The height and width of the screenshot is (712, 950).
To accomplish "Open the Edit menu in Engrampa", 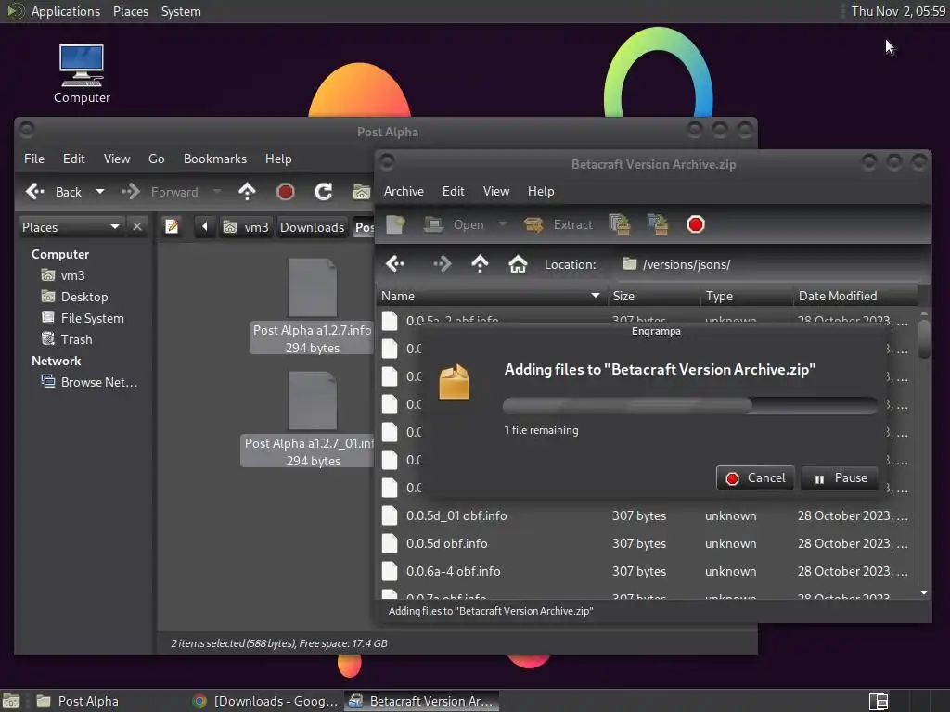I will pyautogui.click(x=453, y=191).
